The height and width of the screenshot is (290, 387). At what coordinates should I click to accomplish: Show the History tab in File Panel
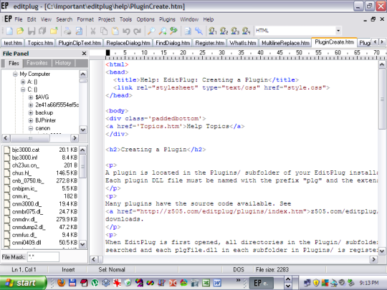pyautogui.click(x=63, y=63)
